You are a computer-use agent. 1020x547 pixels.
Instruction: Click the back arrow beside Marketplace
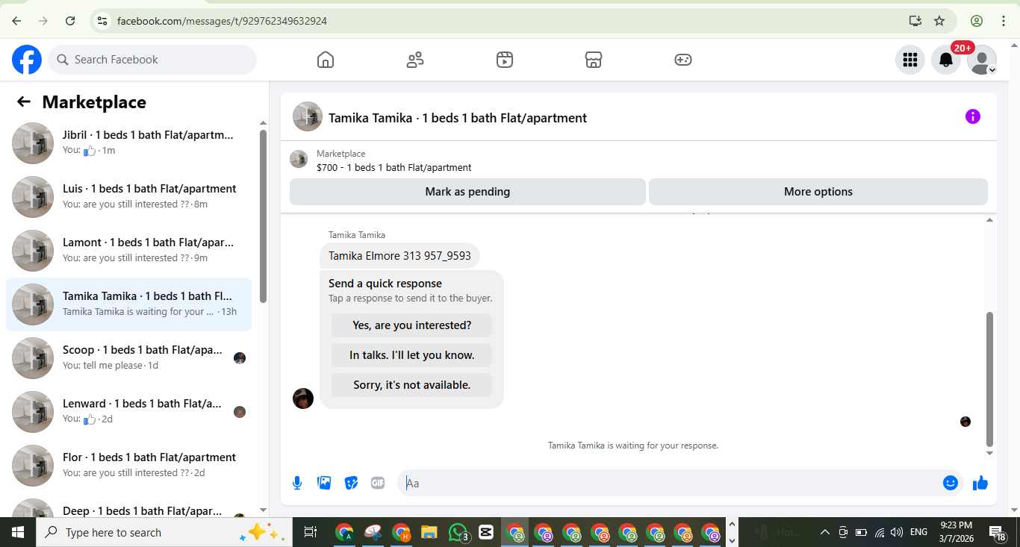click(x=24, y=102)
